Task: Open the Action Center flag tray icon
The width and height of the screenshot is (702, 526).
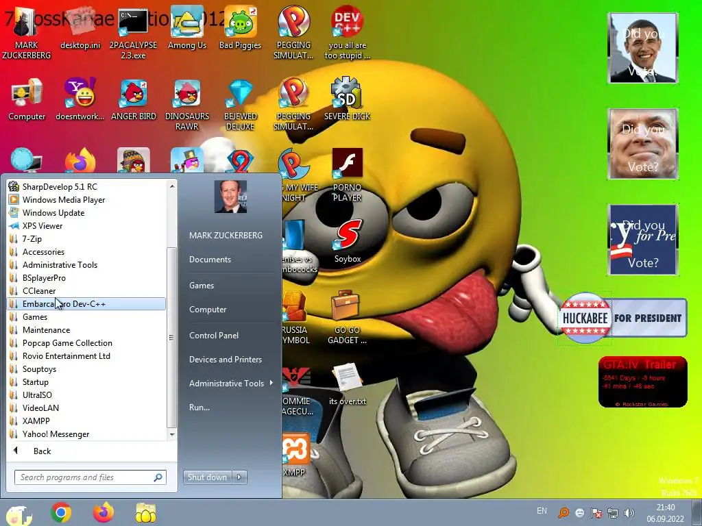Action: 596,513
